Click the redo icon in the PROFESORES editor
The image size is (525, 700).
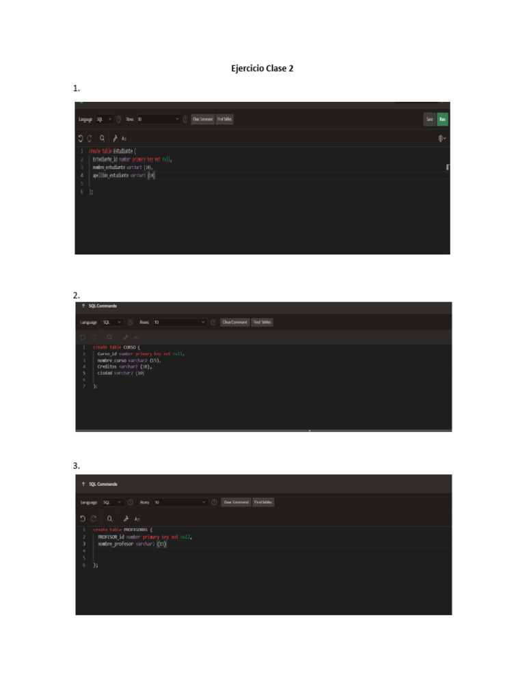pyautogui.click(x=93, y=518)
